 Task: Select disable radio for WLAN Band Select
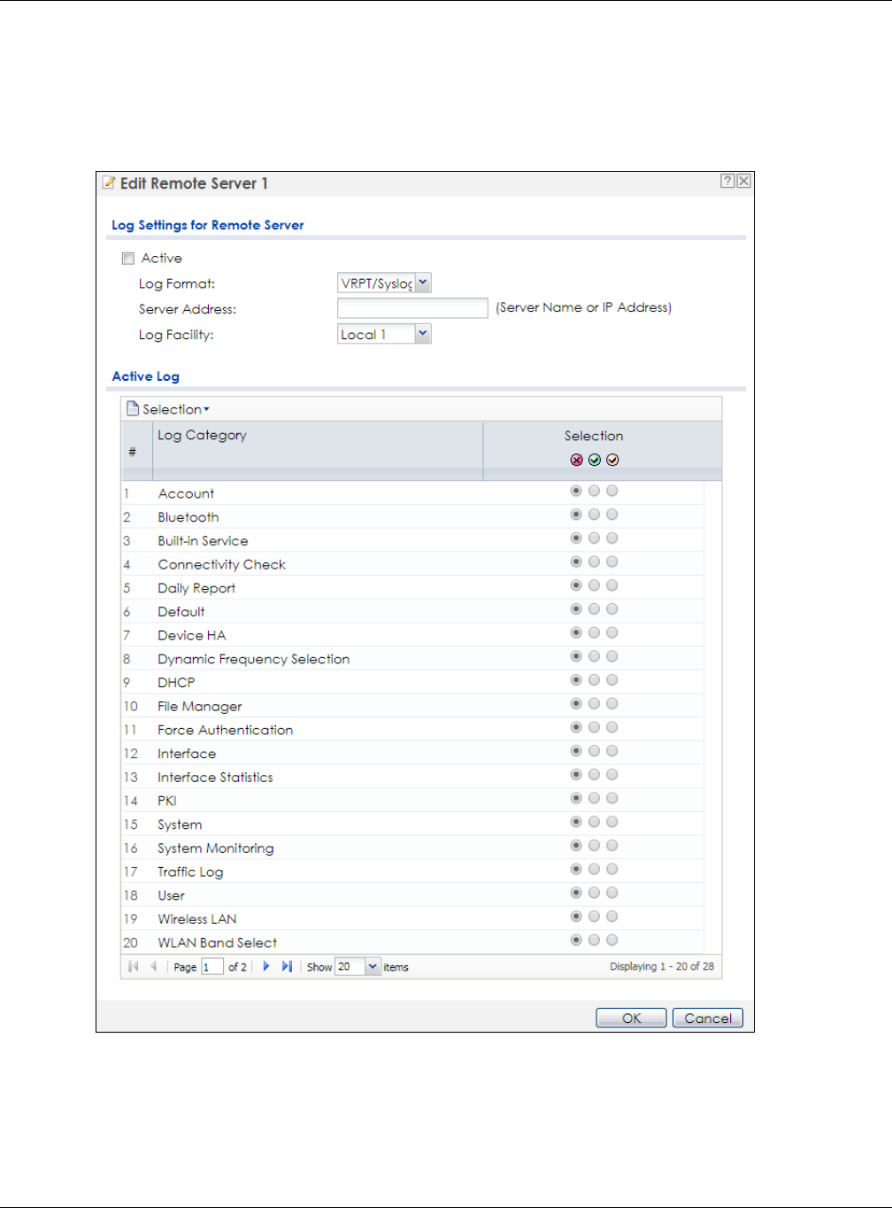[x=576, y=941]
